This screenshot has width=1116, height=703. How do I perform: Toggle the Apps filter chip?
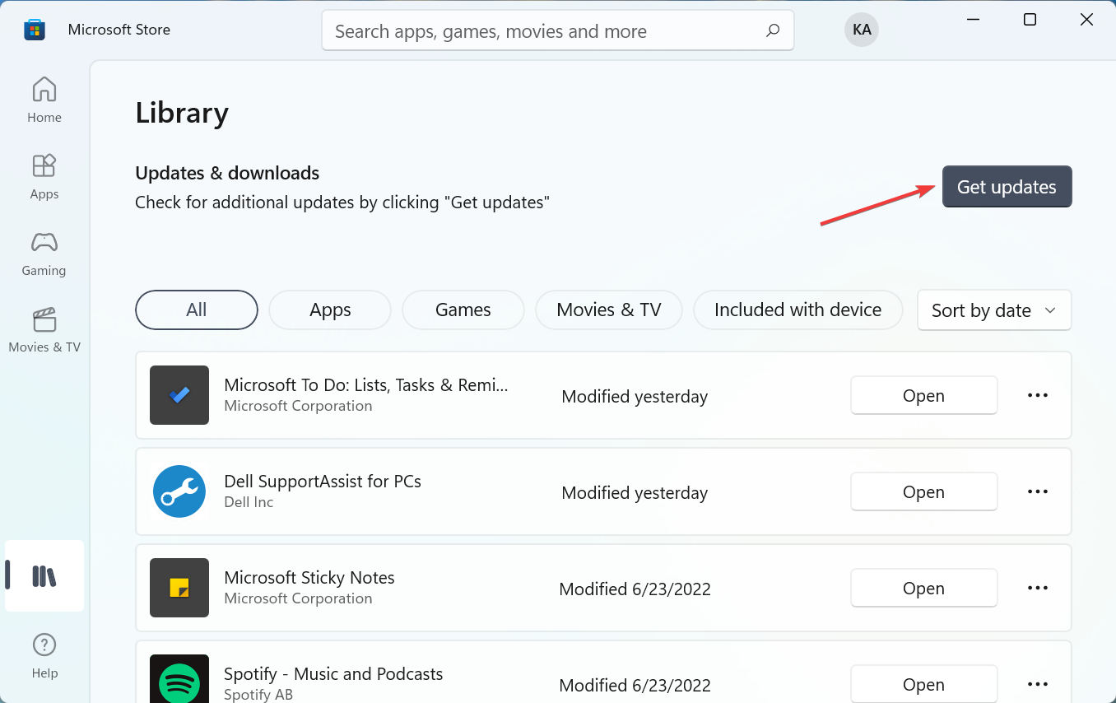[x=329, y=310]
